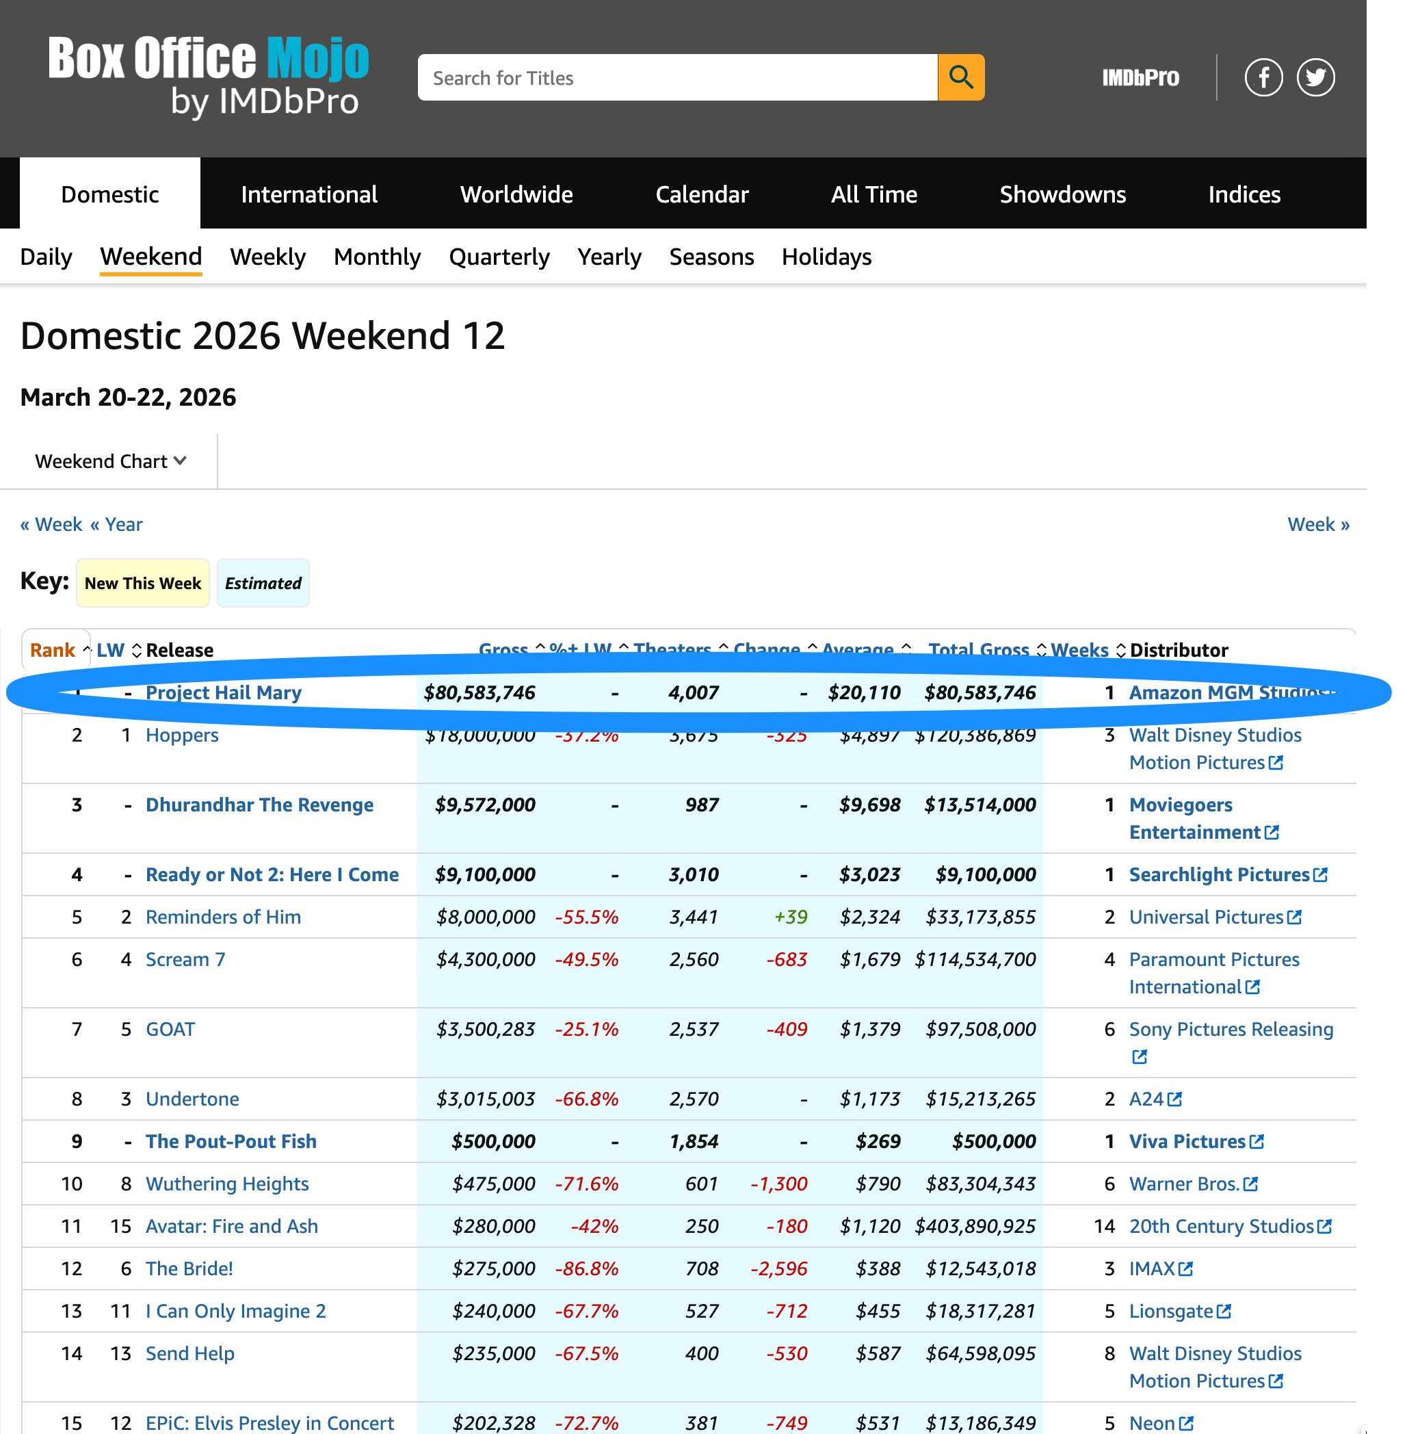Go to next week via Week » link

1317,524
